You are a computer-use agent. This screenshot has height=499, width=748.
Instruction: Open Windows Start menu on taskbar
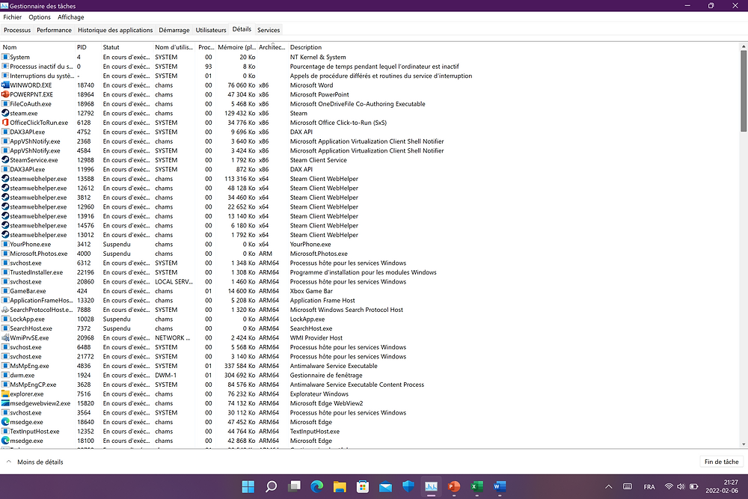click(x=248, y=486)
